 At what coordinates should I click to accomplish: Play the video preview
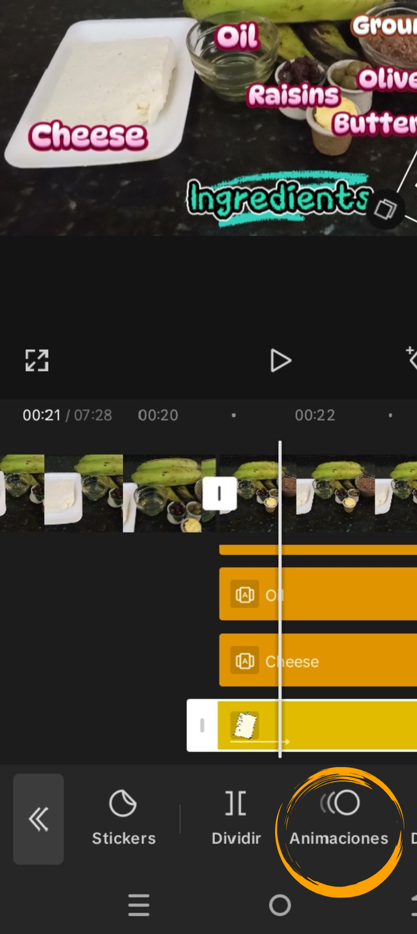[280, 360]
